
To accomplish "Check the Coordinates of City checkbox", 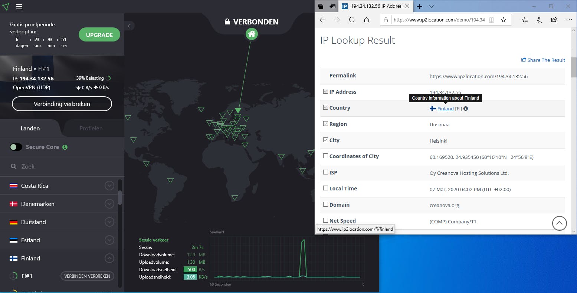I will point(325,156).
